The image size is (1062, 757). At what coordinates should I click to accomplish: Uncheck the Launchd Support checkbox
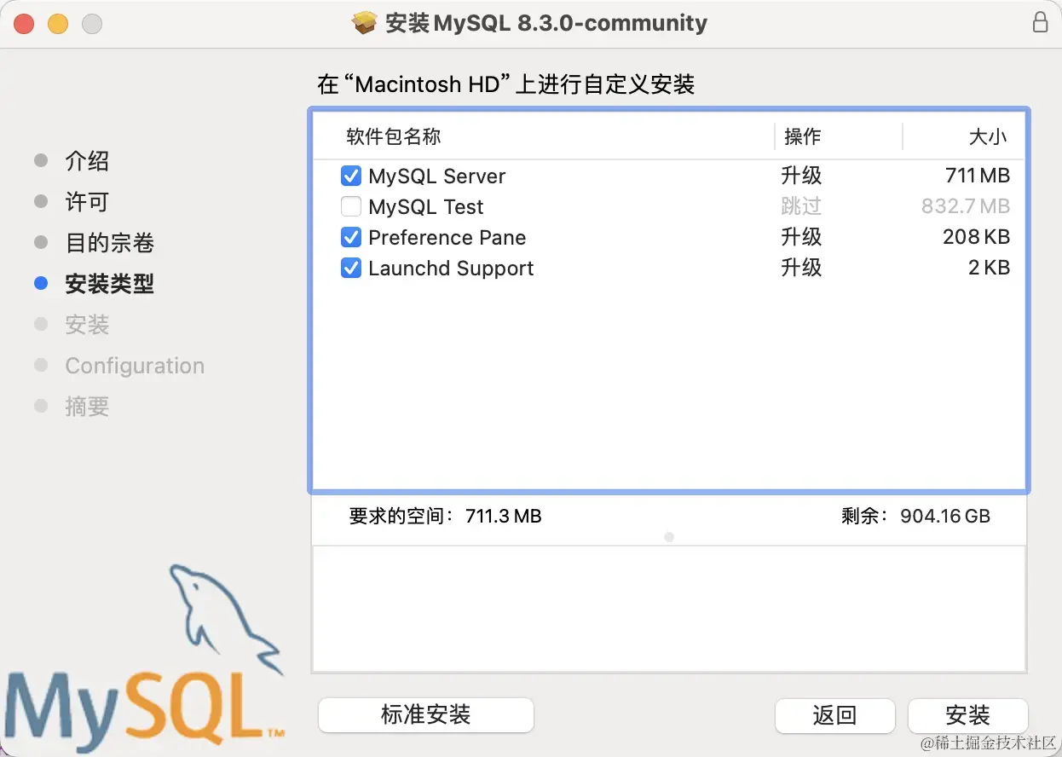pyautogui.click(x=350, y=269)
